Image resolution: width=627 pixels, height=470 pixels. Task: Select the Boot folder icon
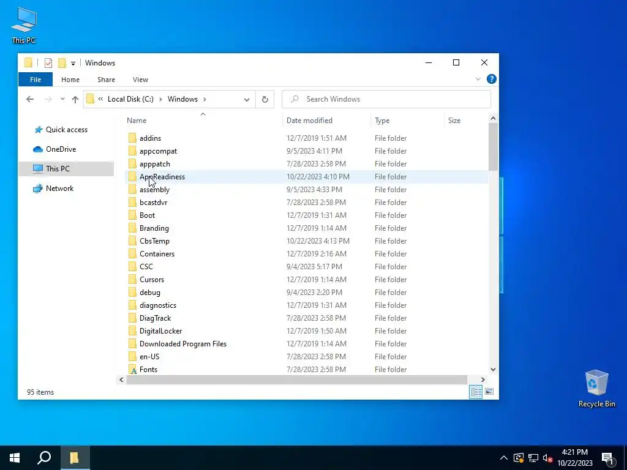click(132, 215)
